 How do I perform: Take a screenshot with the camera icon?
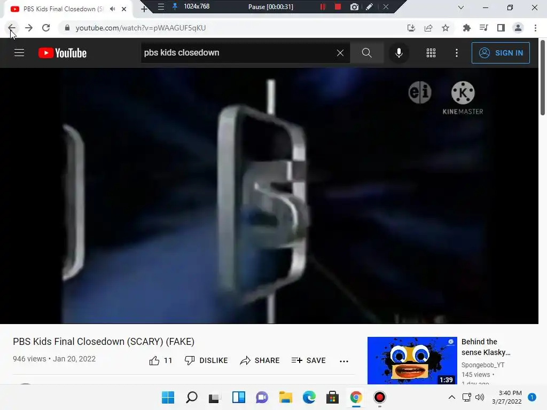[354, 6]
